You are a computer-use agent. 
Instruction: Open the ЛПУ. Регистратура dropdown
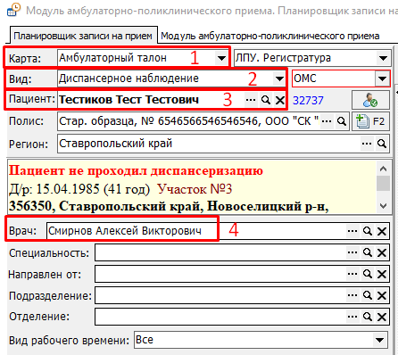[383, 58]
